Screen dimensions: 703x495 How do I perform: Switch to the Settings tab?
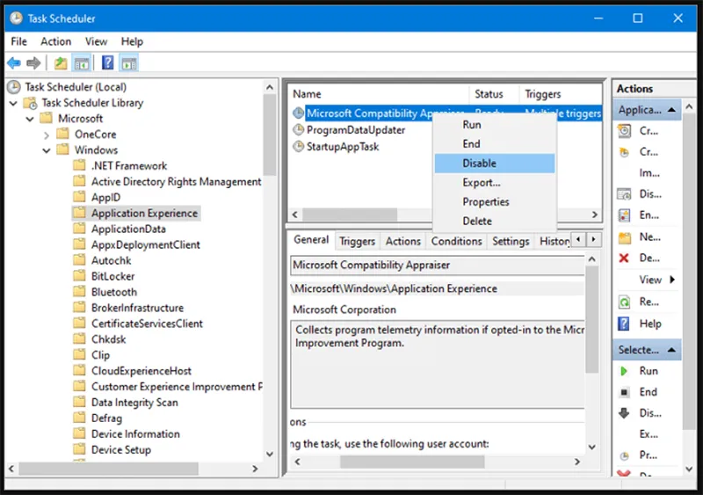[511, 241]
